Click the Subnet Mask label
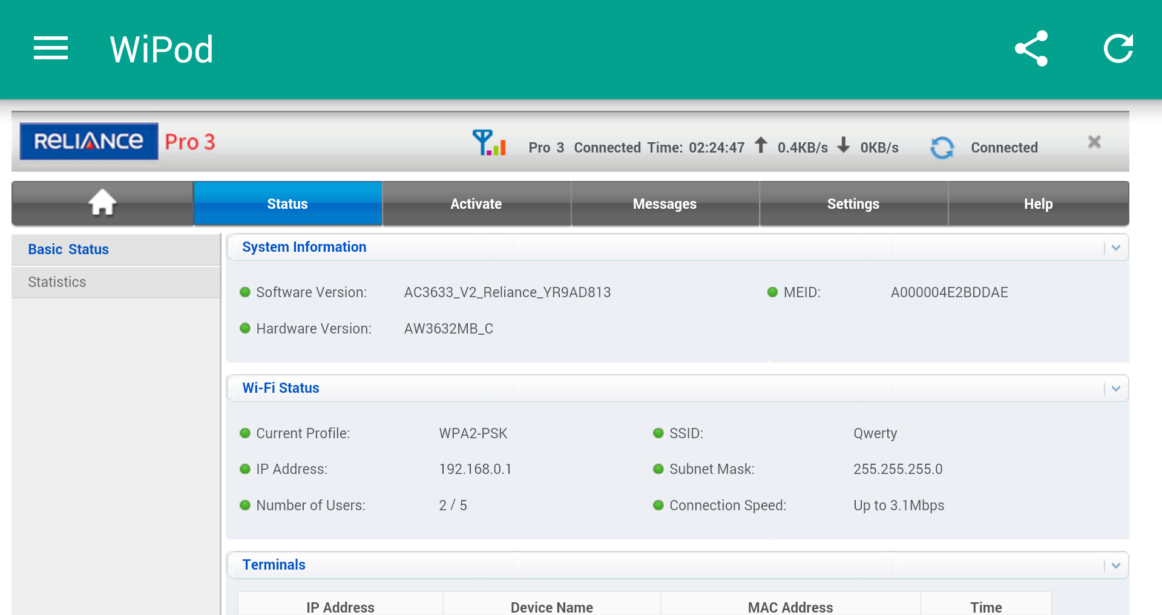This screenshot has width=1162, height=615. [x=712, y=469]
